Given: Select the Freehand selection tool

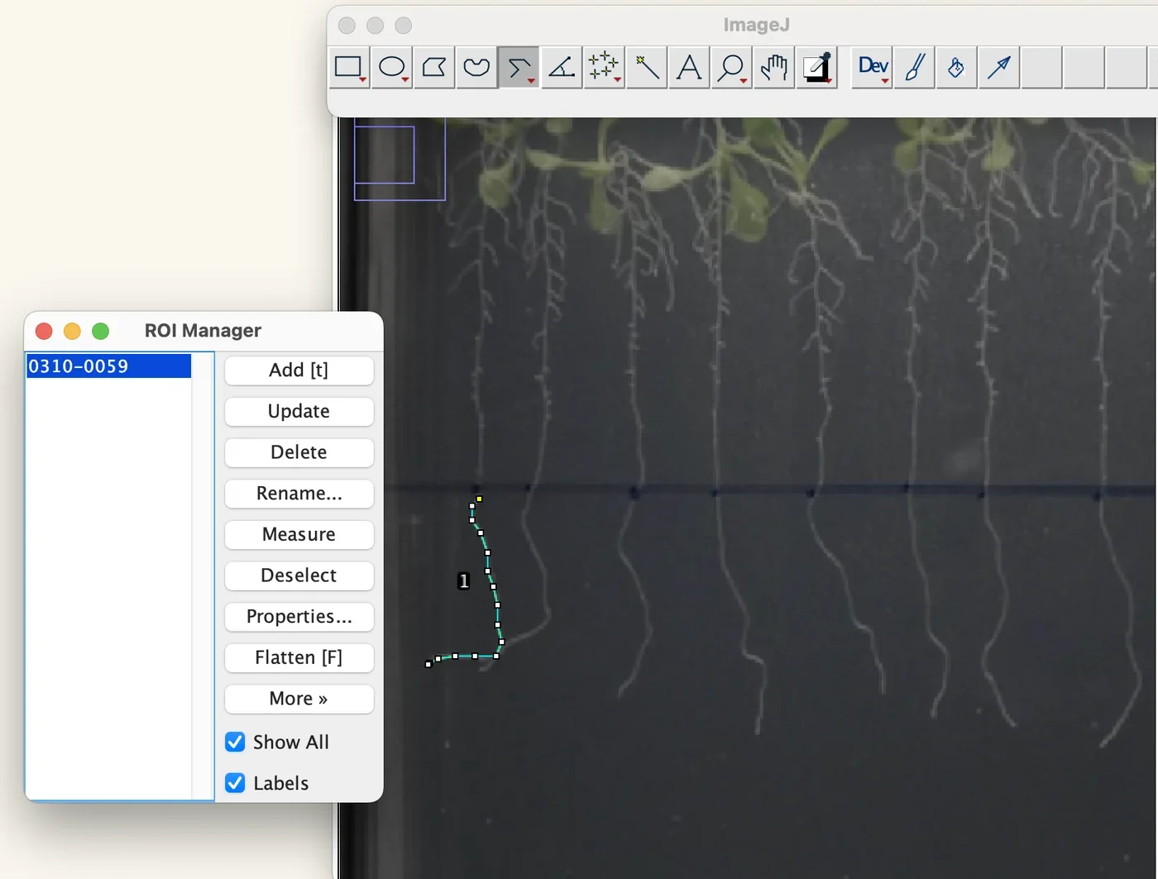Looking at the screenshot, I should tap(476, 67).
